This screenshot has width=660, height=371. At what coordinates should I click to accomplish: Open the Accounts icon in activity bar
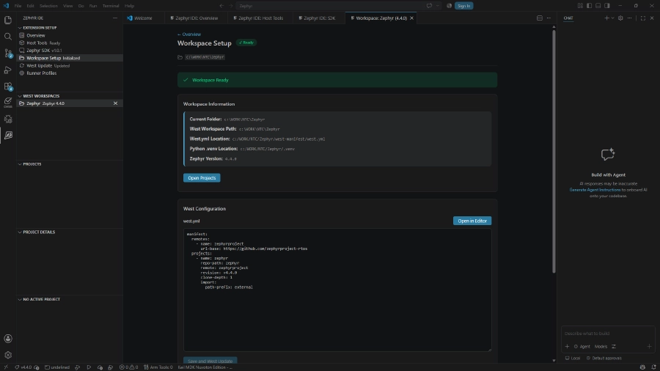7,339
